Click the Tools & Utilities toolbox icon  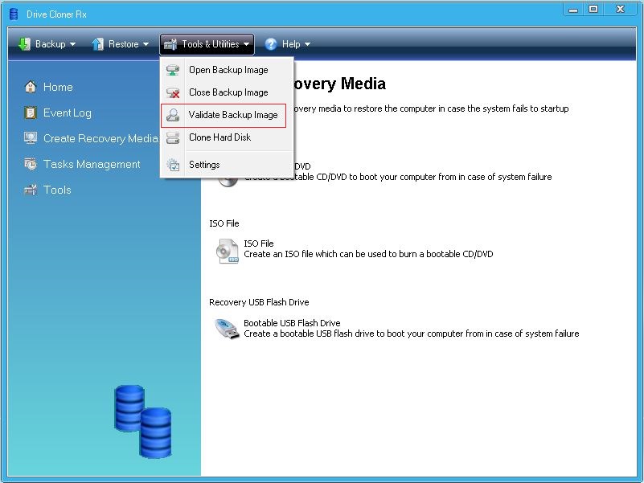tap(170, 44)
